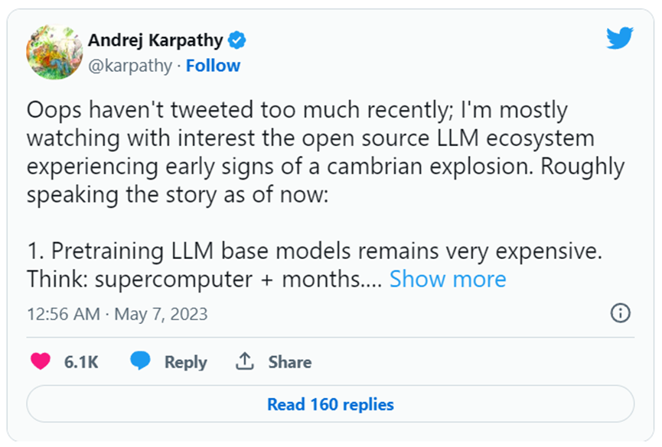Like the tweet with the heart icon
The image size is (662, 447).
41,361
